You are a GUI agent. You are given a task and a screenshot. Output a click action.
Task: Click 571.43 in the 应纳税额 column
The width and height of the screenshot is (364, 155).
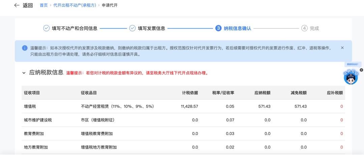(264, 106)
